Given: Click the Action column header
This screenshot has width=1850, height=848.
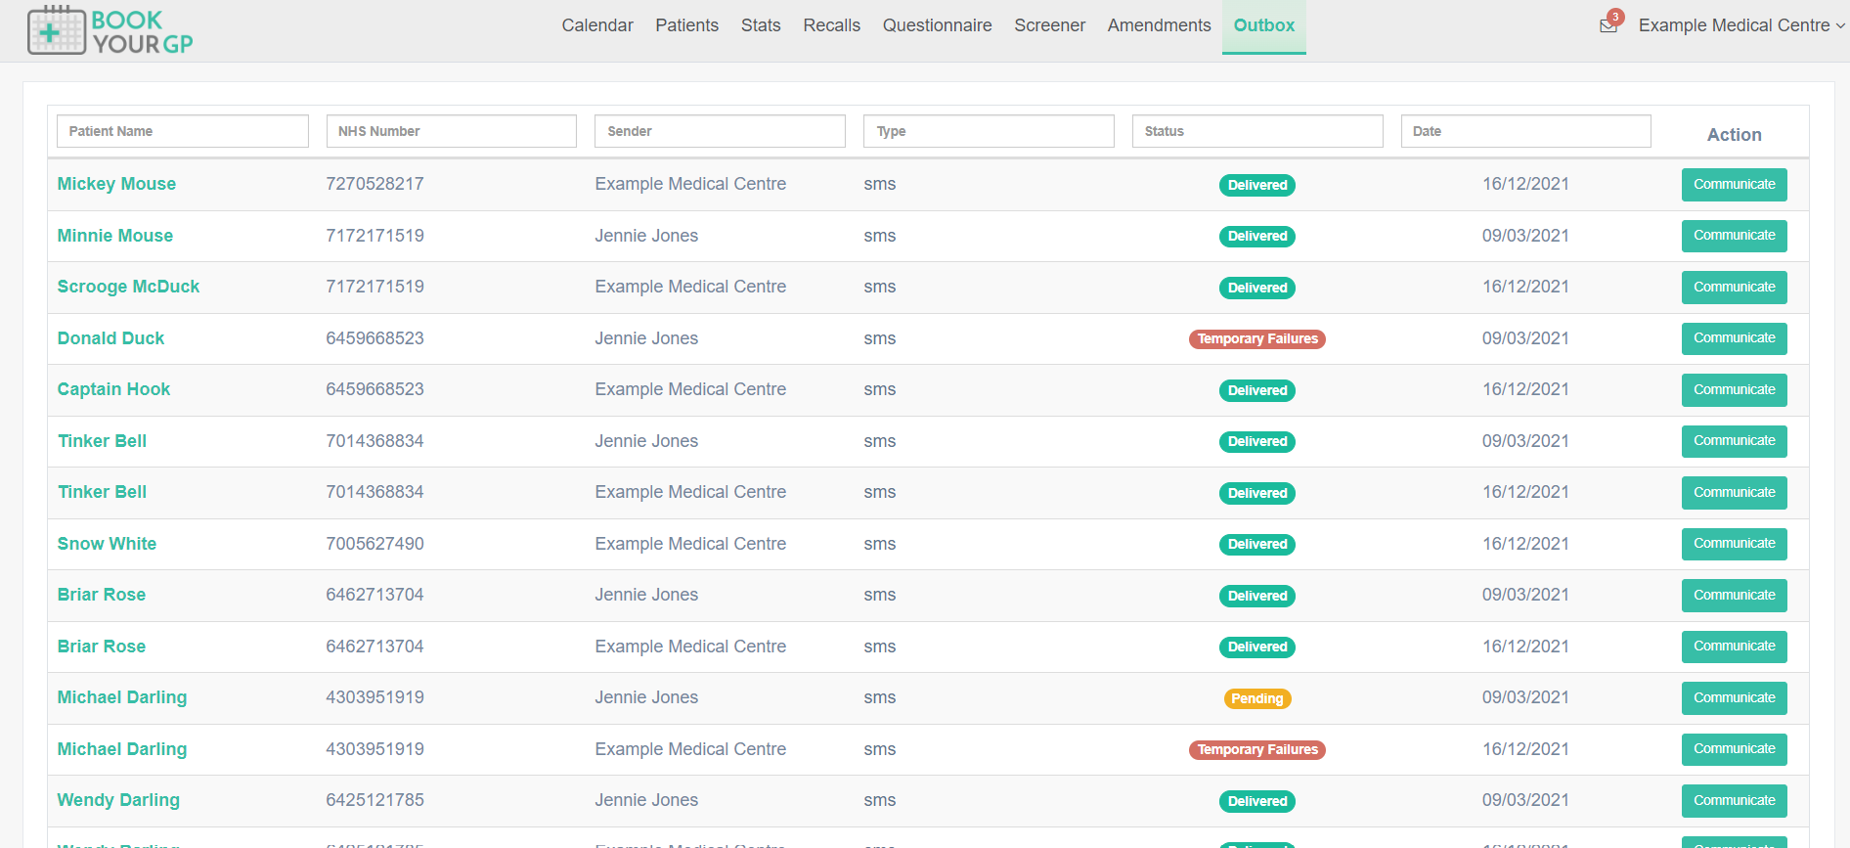Looking at the screenshot, I should (x=1734, y=135).
